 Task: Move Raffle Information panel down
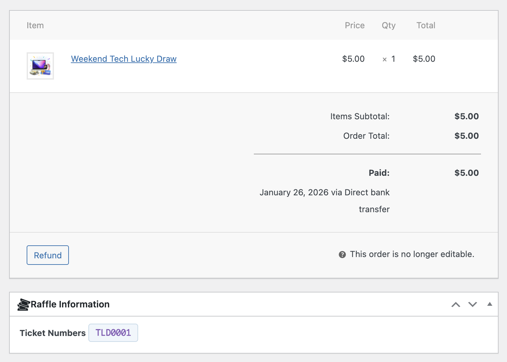(473, 304)
